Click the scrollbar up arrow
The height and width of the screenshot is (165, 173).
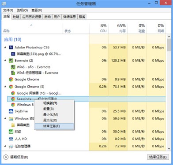pyautogui.click(x=169, y=37)
